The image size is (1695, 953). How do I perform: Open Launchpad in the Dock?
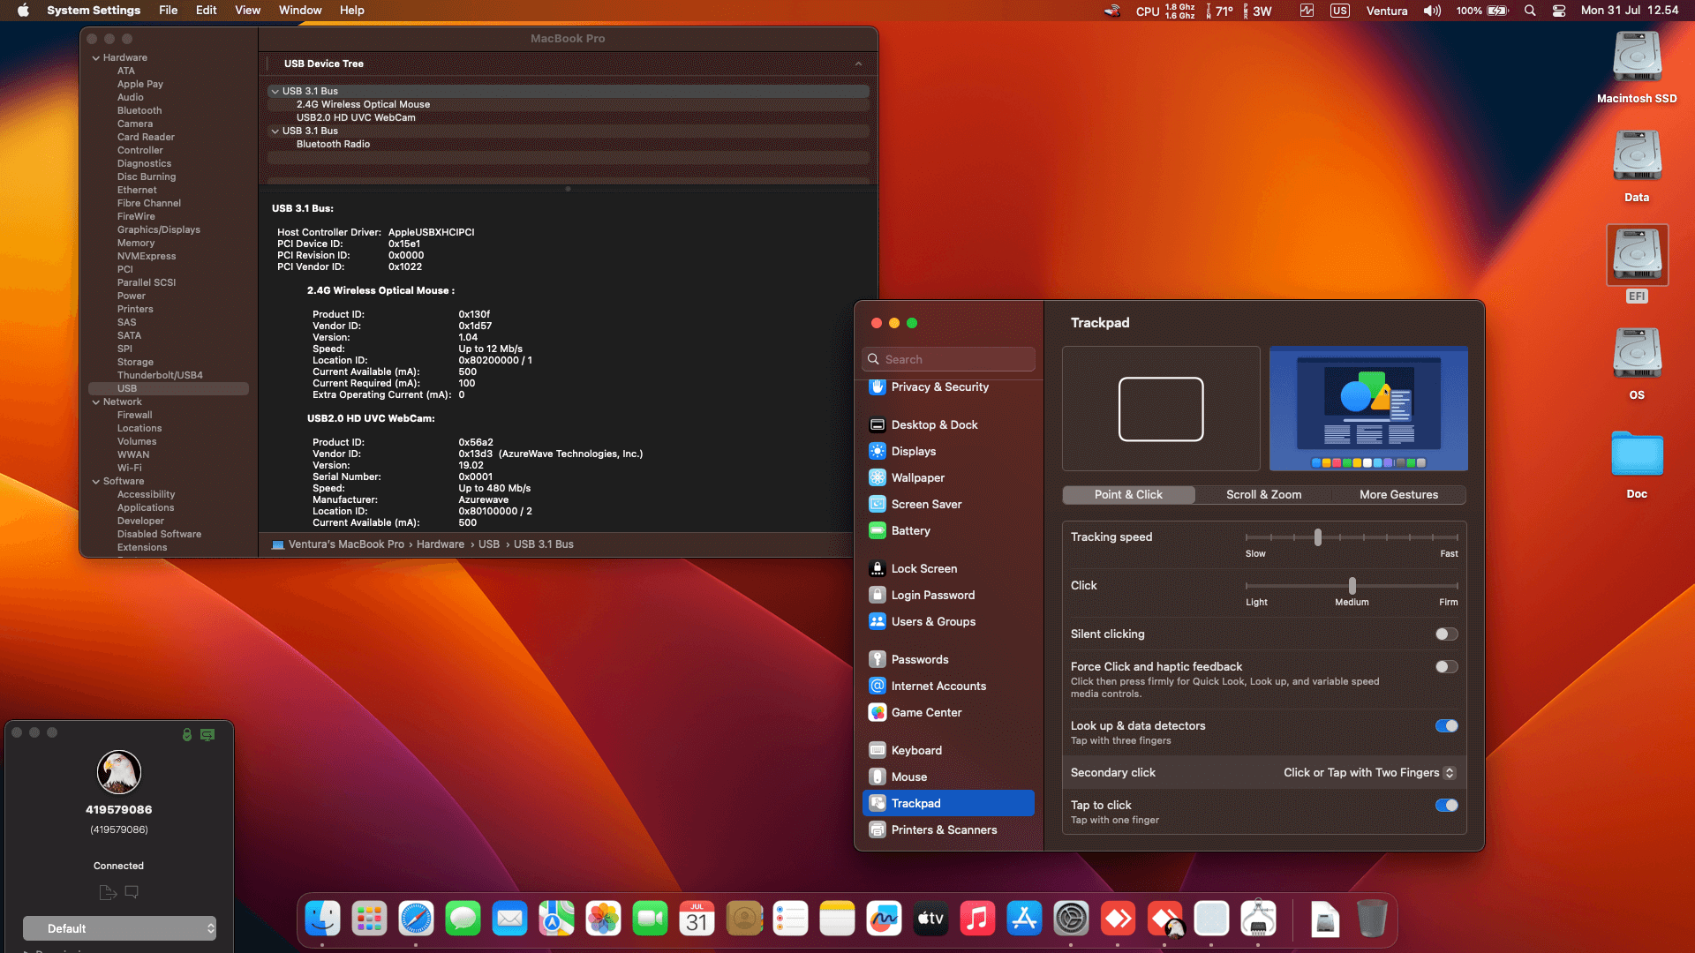369,919
